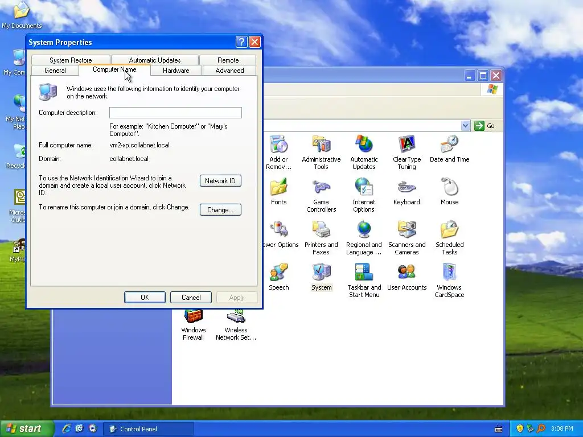This screenshot has width=583, height=437.
Task: Switch to the System Restore tab
Action: [71, 60]
